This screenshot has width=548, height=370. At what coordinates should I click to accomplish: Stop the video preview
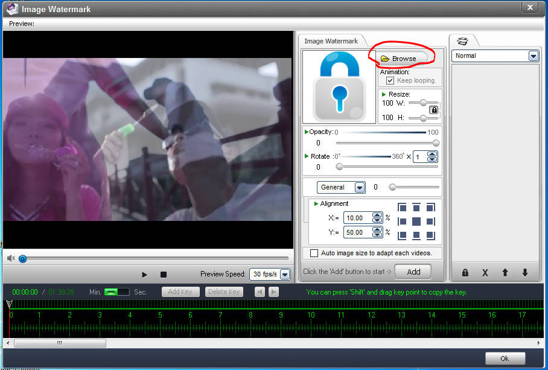pyautogui.click(x=163, y=275)
